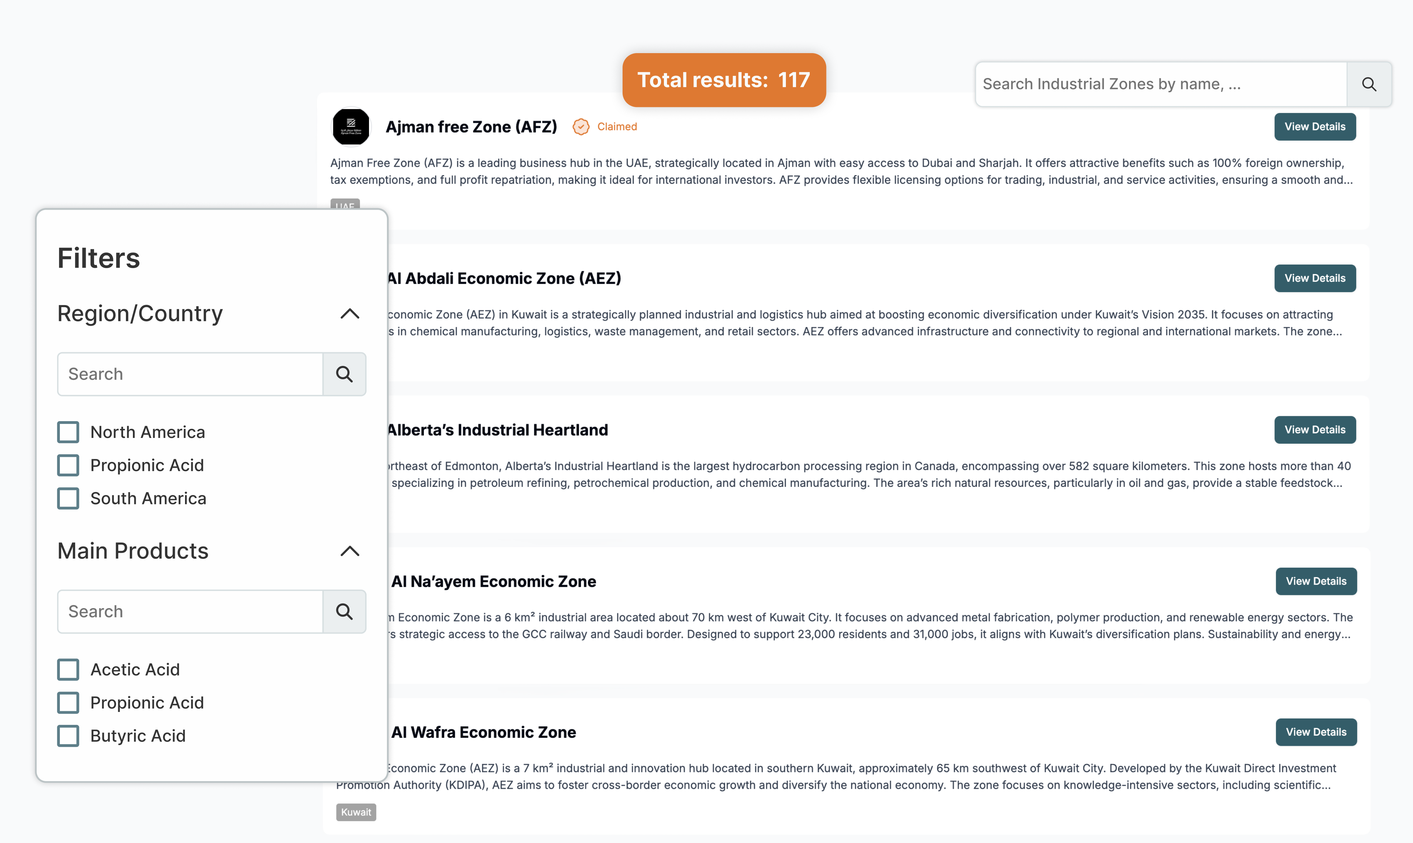Screen dimensions: 1413x843
Task: Collapse the Region/Country section
Action: (349, 314)
